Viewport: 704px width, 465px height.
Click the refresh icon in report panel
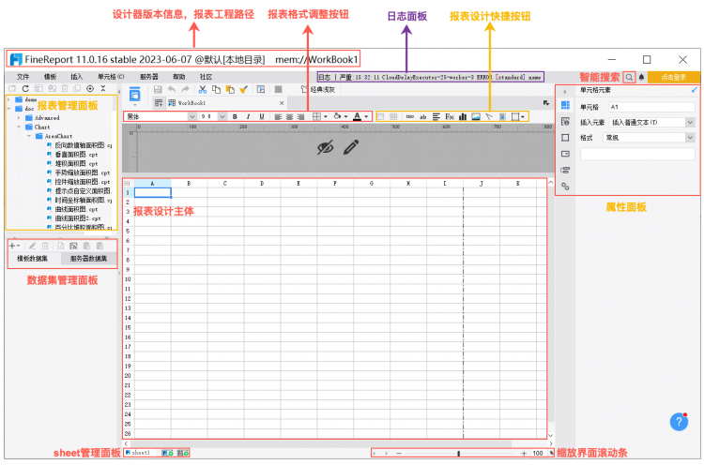(x=25, y=88)
